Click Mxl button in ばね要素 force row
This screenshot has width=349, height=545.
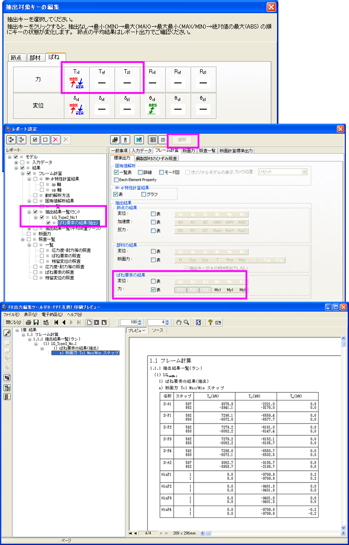(x=218, y=289)
